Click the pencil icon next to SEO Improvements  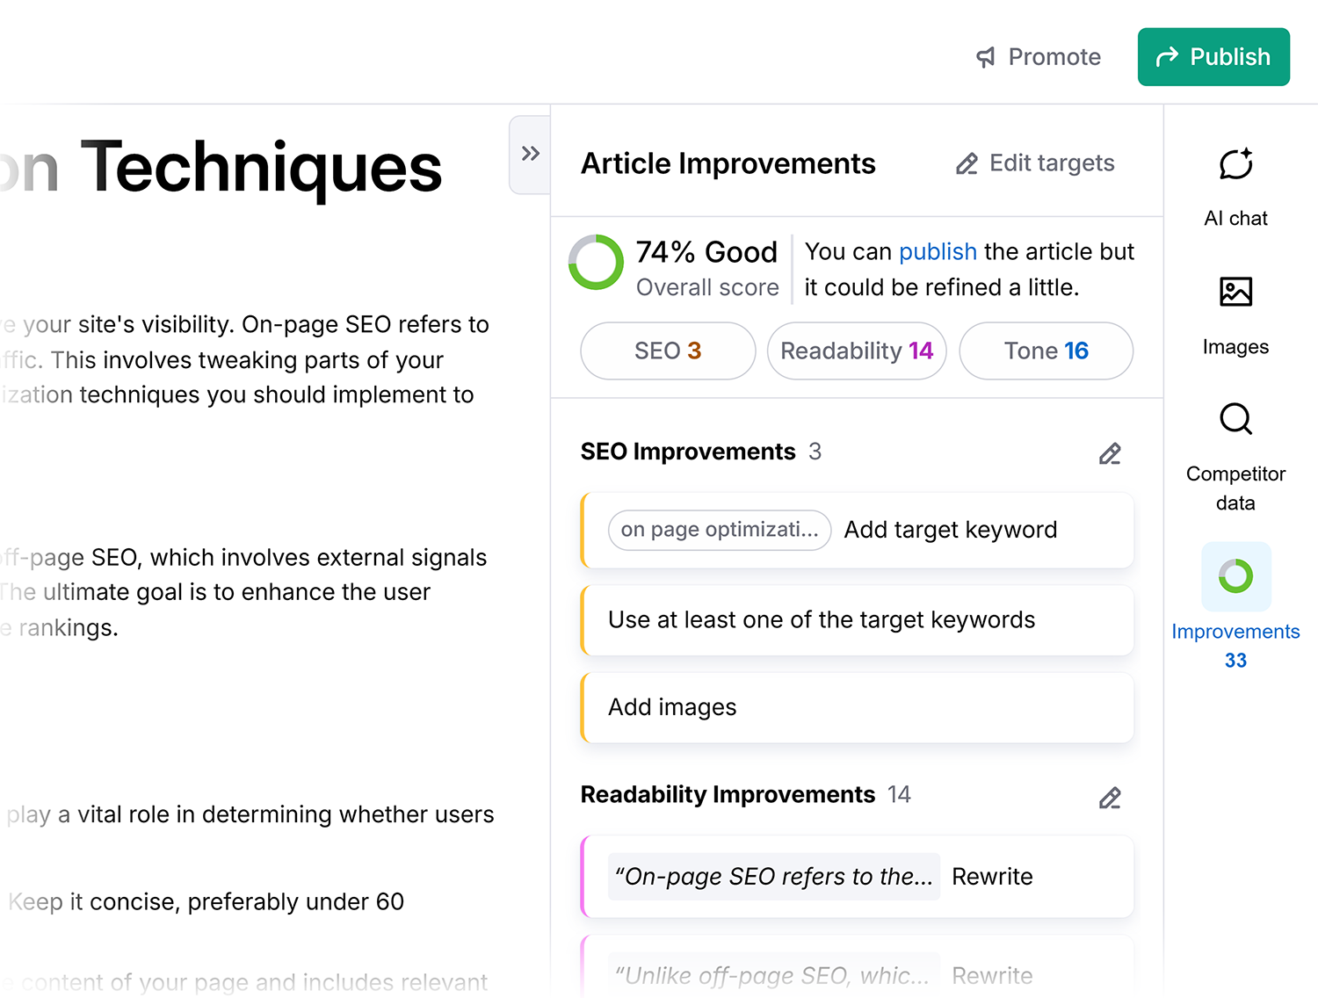coord(1110,453)
